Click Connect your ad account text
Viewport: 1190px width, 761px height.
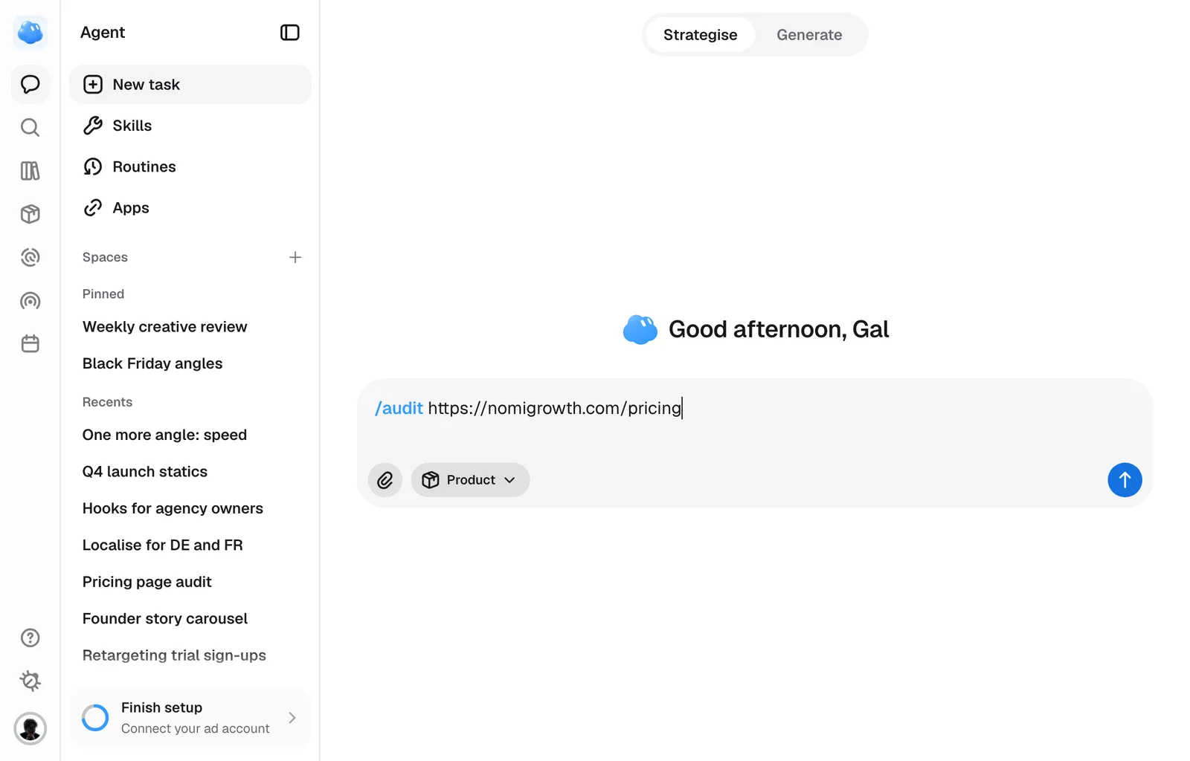[196, 729]
